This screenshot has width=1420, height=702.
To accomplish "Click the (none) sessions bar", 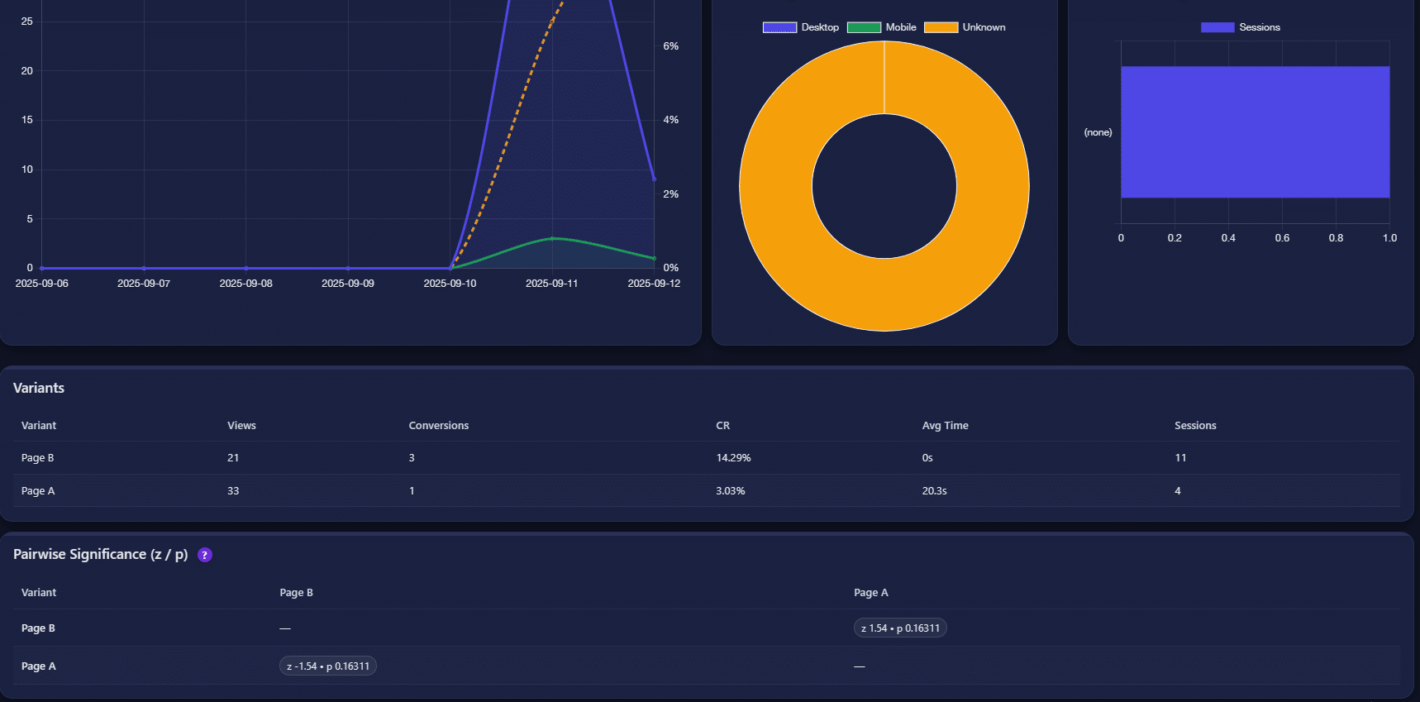I will click(1255, 132).
